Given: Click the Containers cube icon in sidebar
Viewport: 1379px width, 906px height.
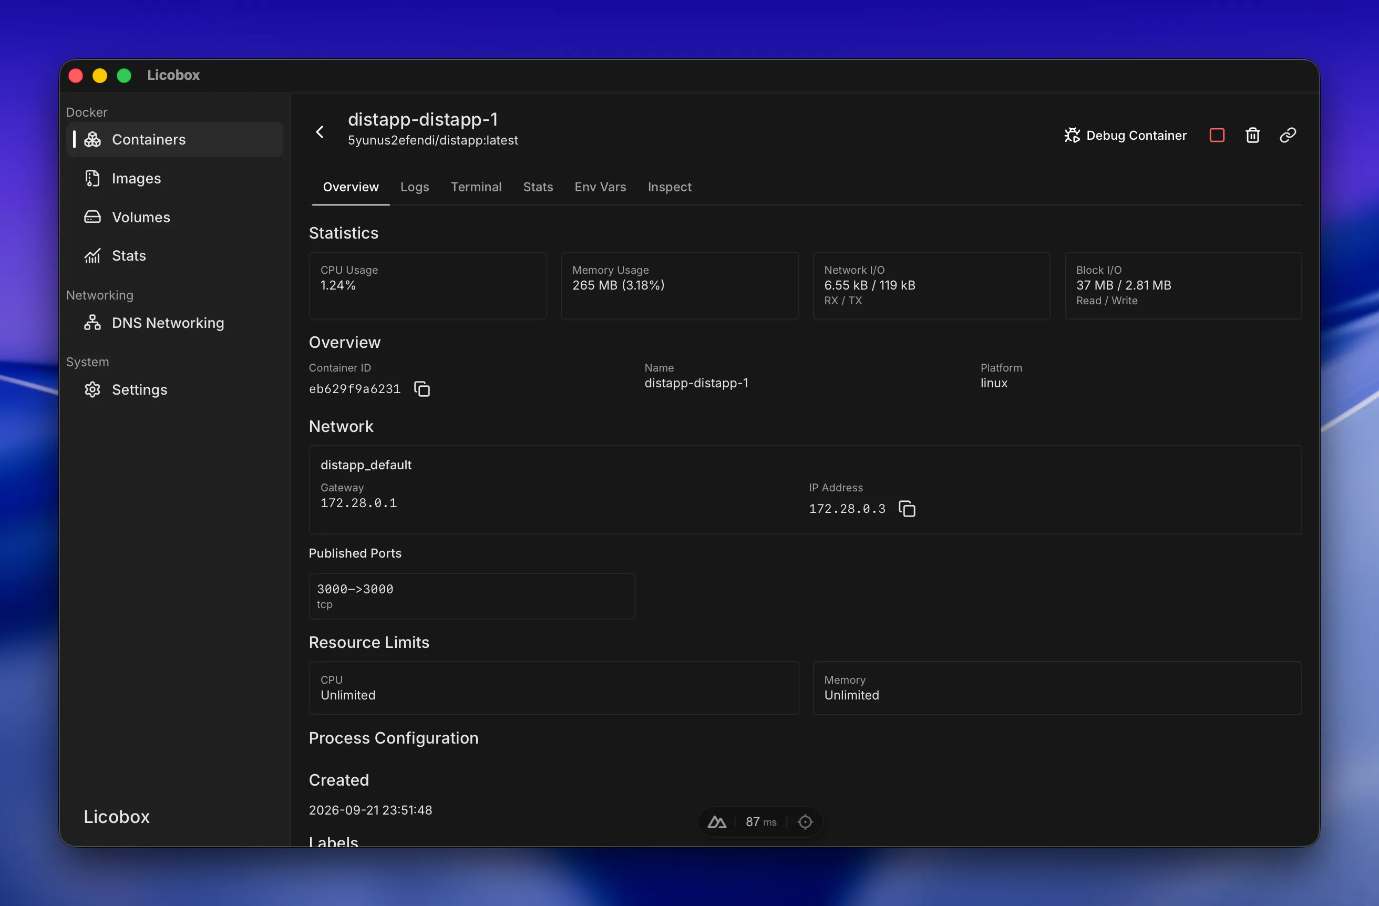Looking at the screenshot, I should (92, 140).
